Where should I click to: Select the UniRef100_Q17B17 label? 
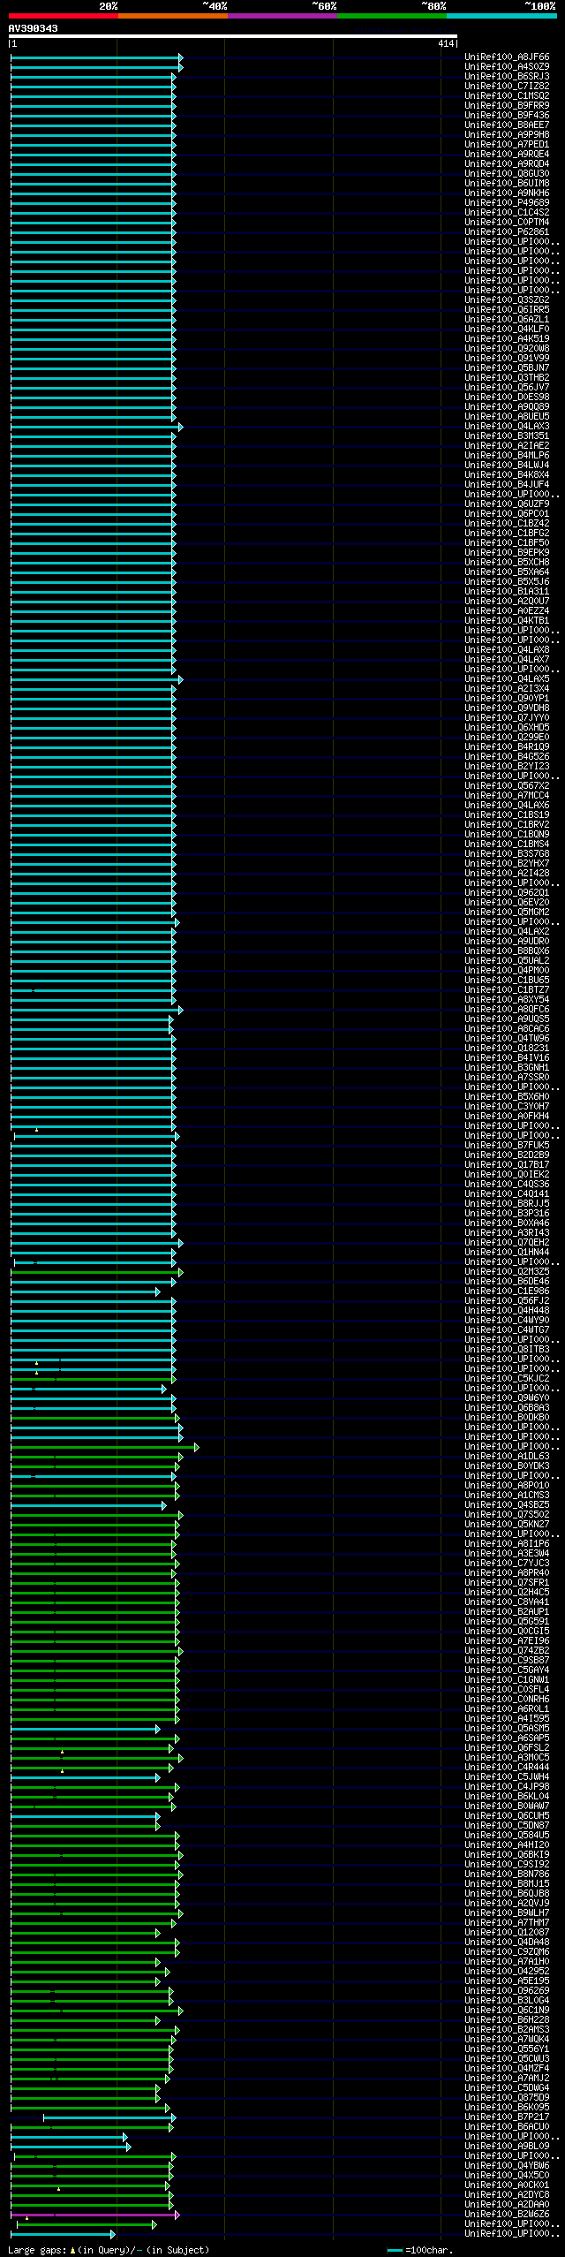[507, 1164]
